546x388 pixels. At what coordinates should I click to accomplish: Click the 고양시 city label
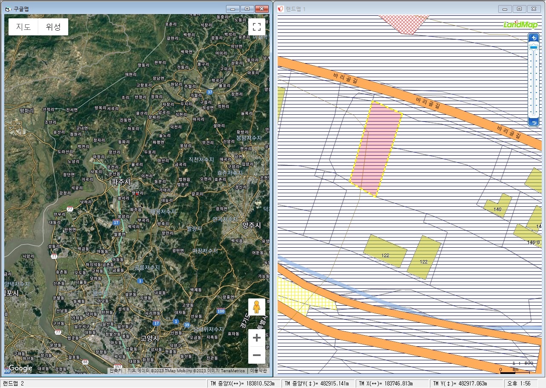(x=150, y=338)
